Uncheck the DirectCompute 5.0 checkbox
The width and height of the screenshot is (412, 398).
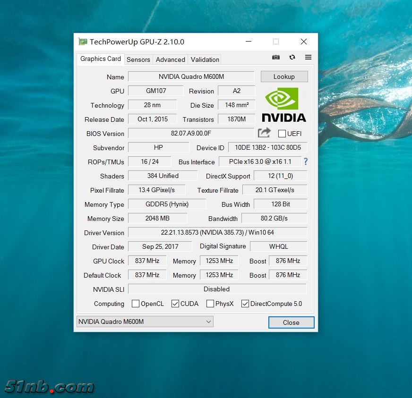(x=245, y=304)
